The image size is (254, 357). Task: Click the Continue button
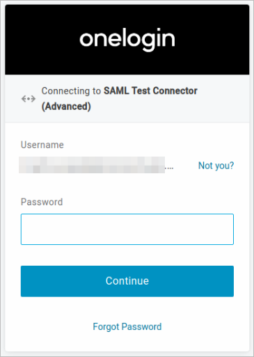click(127, 281)
